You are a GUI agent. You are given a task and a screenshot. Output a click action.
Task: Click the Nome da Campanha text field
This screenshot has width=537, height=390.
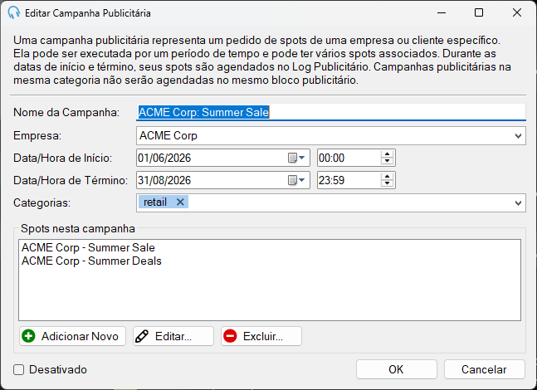(331, 112)
